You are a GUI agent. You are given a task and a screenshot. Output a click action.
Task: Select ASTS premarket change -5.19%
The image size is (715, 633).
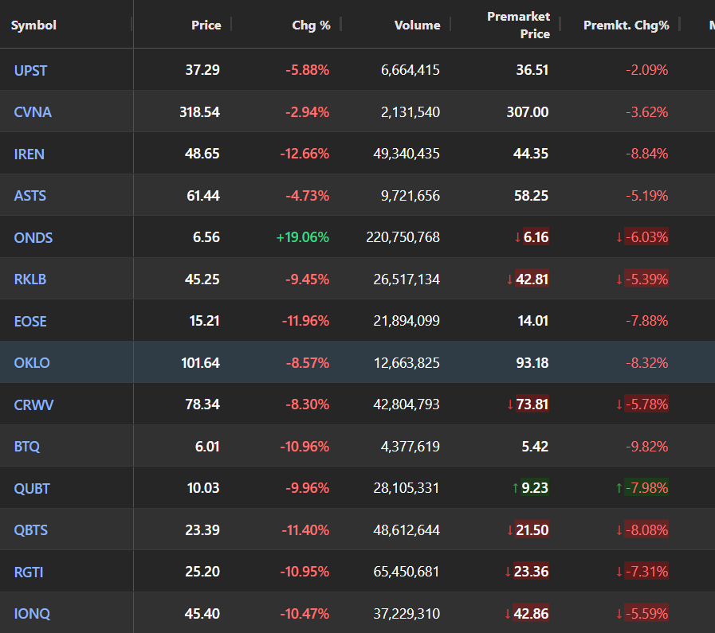[x=647, y=195]
